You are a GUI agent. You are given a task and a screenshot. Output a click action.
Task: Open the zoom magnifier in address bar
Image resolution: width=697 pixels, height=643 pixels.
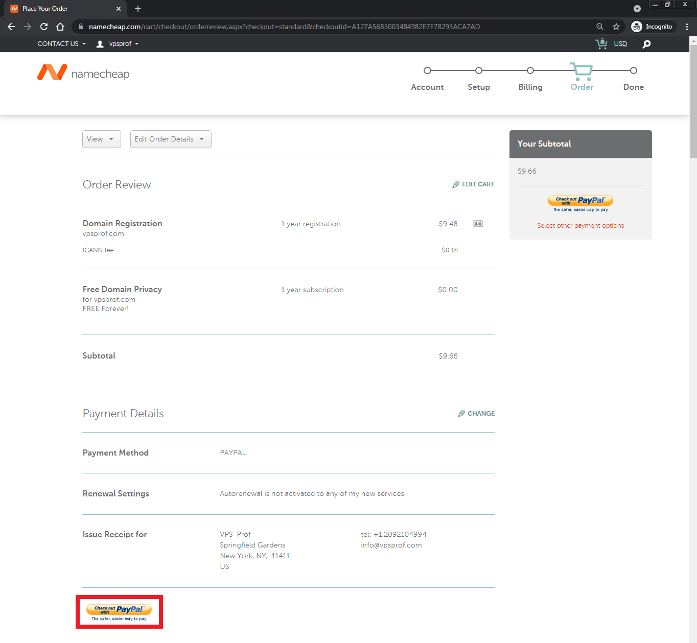[600, 27]
